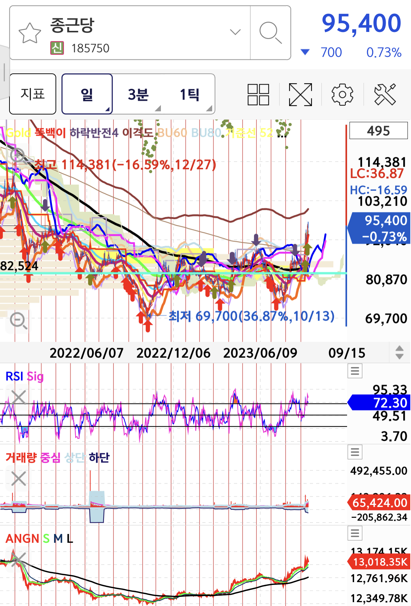411x606 pixels.
Task: Click the current price 95,400 header
Action: coord(361,24)
